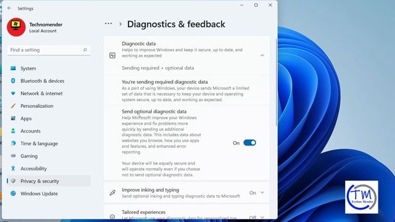Viewport: 395px width, 222px height.
Task: Click the 'Diagnostics & feedback' page title
Action: pos(176,24)
